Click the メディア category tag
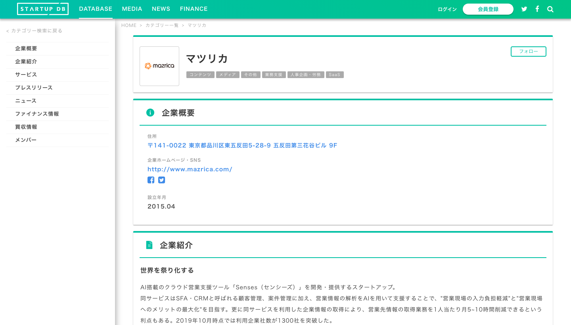Viewport: 571px width, 325px height. [x=228, y=75]
